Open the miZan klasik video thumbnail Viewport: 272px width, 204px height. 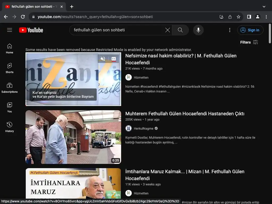click(x=73, y=79)
